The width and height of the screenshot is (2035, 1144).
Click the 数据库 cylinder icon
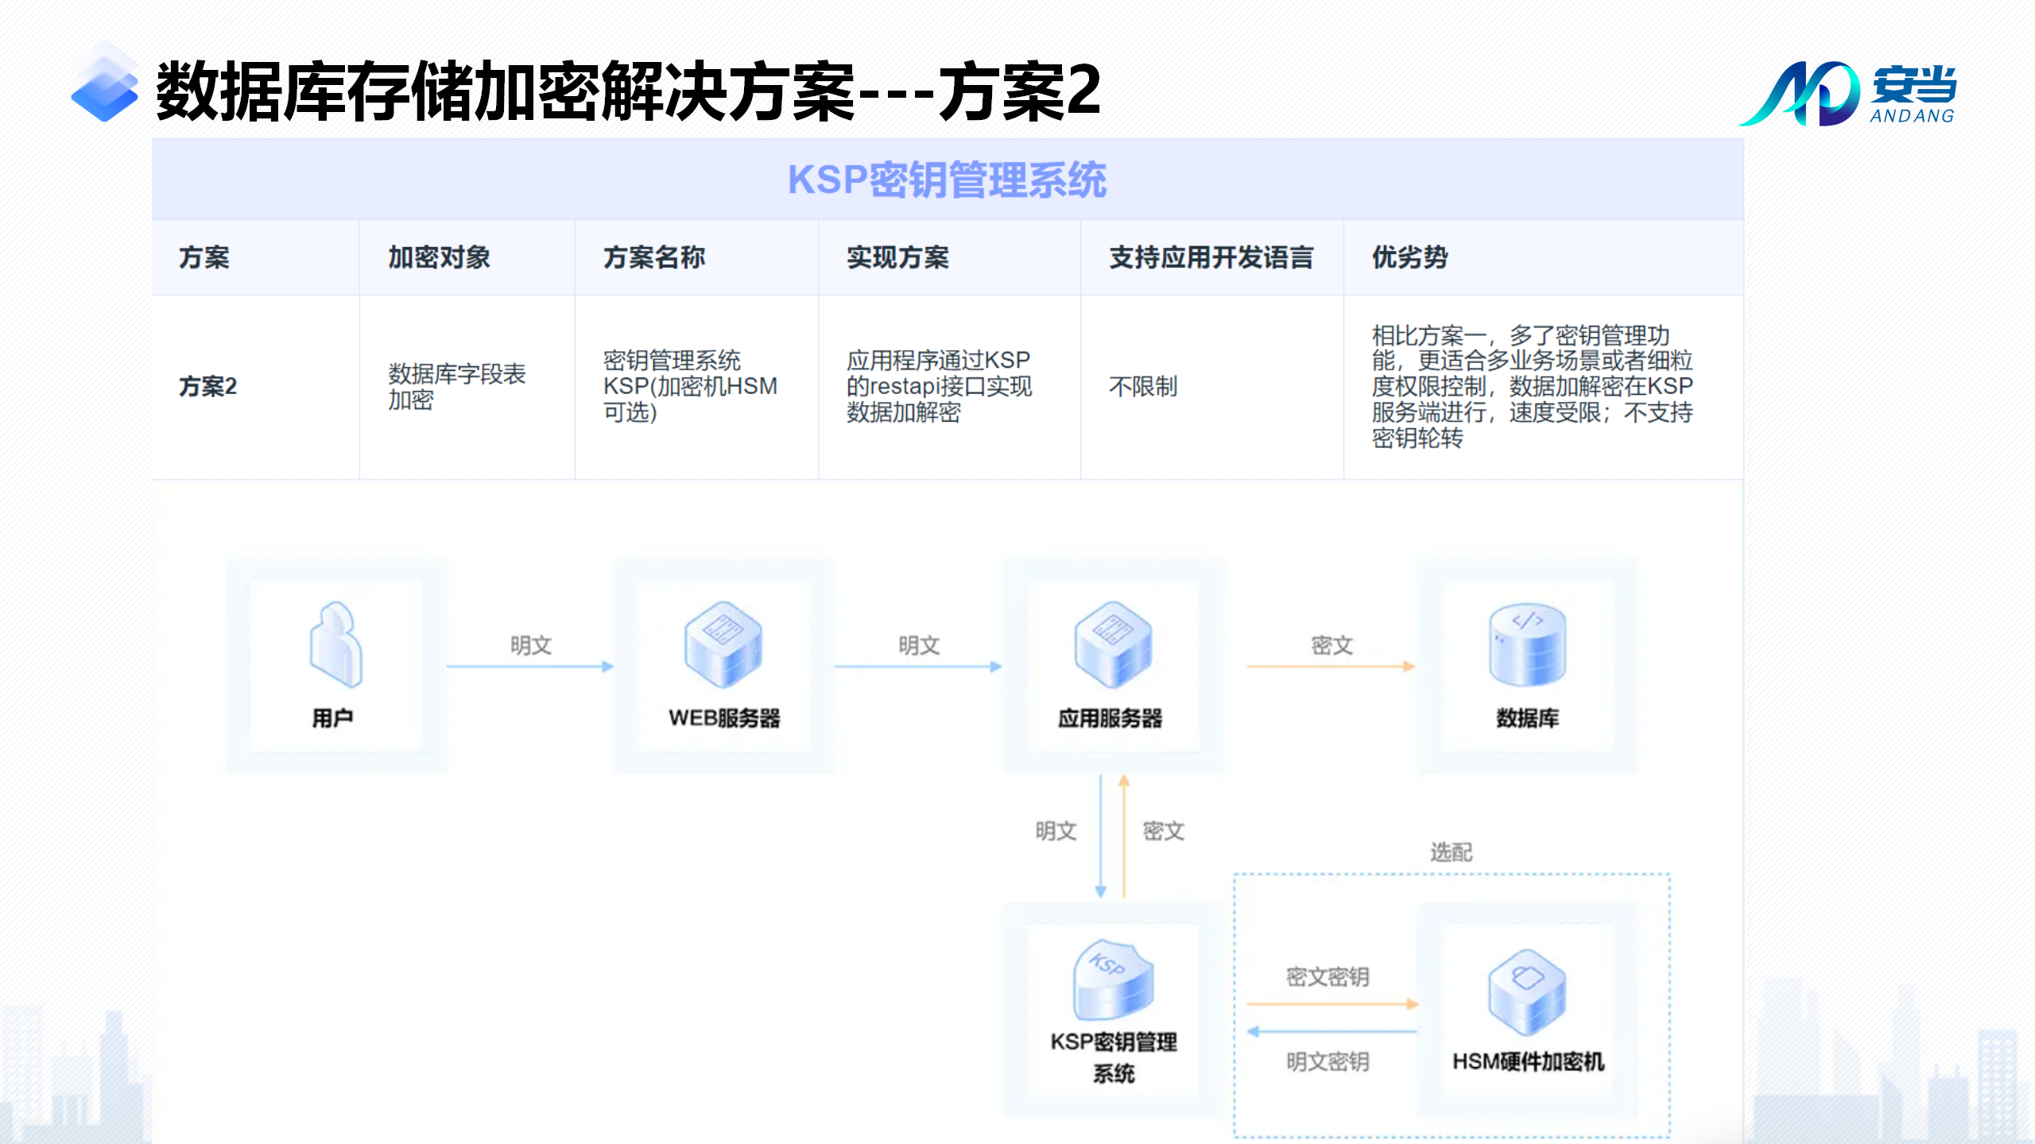point(1527,644)
